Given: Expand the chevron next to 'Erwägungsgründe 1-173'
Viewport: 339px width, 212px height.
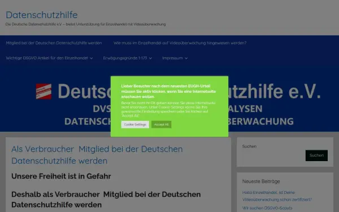Looking at the screenshot, I should 150,58.
